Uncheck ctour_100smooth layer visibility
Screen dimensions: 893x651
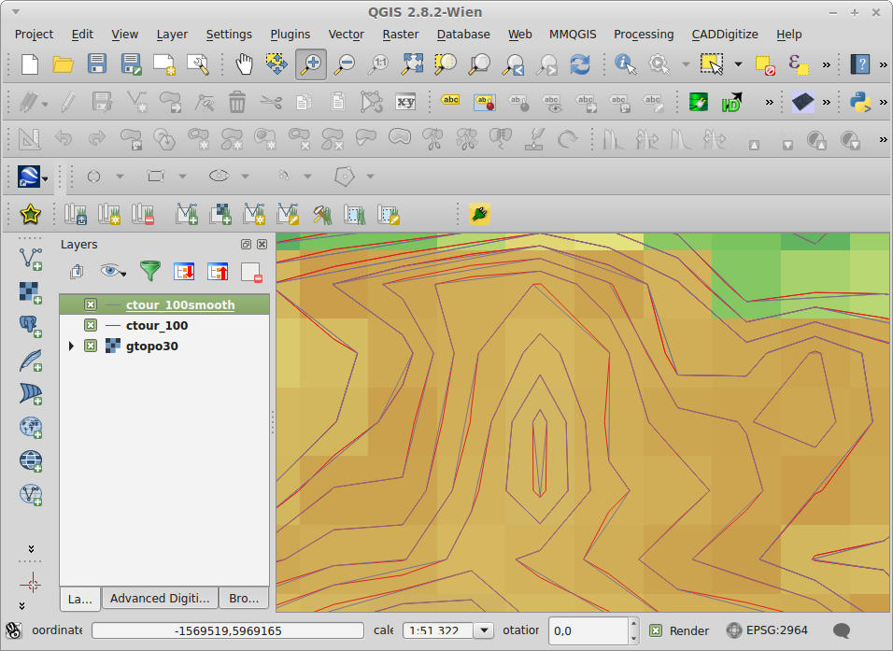coord(91,304)
